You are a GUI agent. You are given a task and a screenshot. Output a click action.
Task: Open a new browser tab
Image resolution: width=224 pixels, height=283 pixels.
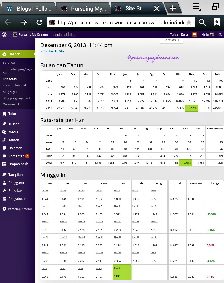[x=173, y=8]
